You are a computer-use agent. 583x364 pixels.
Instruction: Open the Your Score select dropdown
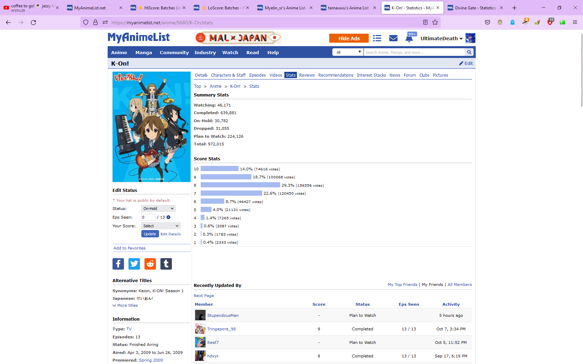click(161, 226)
